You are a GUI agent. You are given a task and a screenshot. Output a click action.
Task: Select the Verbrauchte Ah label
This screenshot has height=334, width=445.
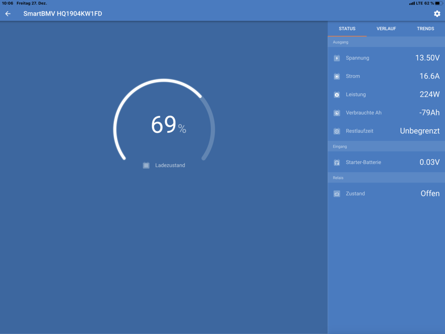[x=364, y=113]
